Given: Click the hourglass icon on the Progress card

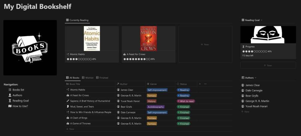Looking at the screenshot, I should (243, 47).
